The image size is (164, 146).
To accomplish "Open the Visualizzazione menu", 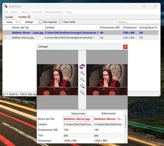I will (54, 12).
